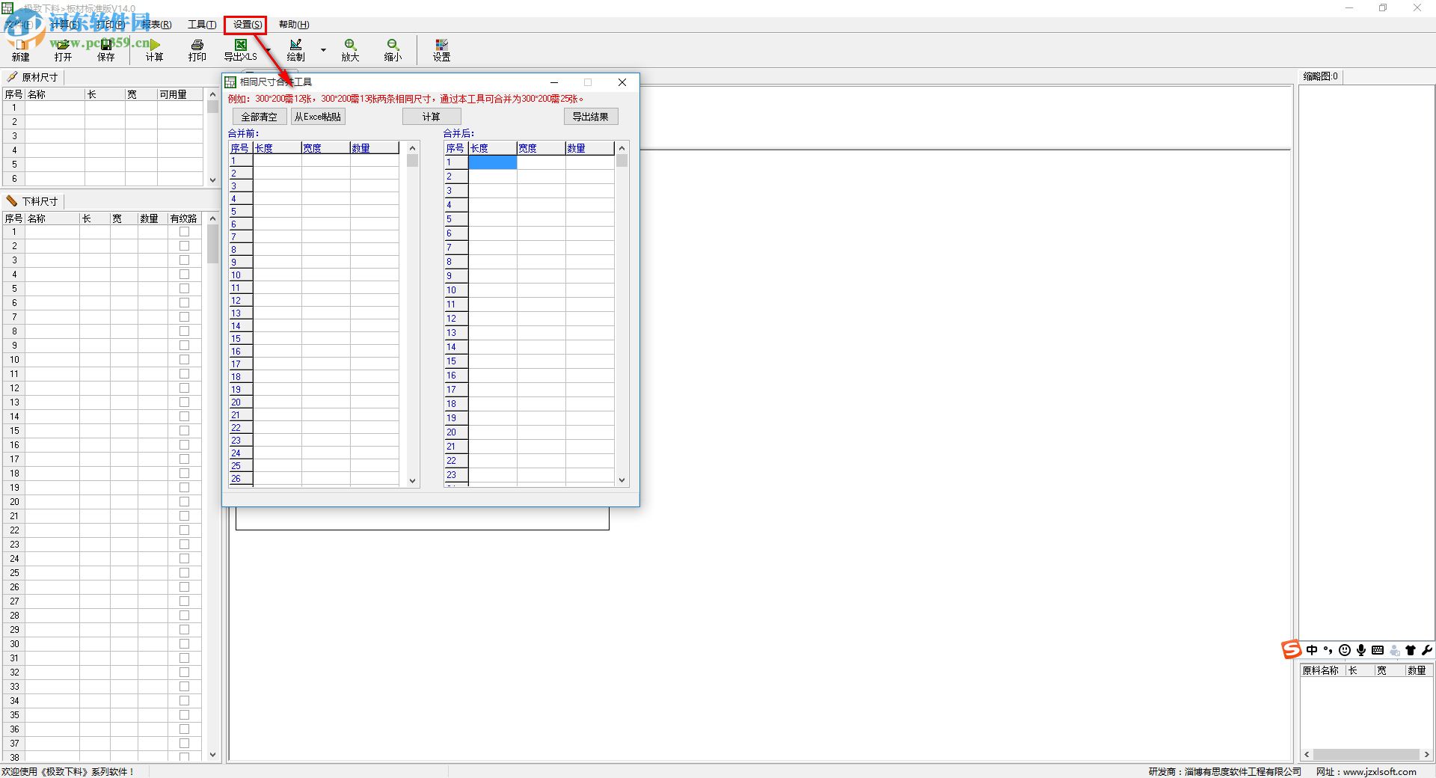Click the 导出结果 button
Image resolution: width=1436 pixels, height=778 pixels.
click(x=591, y=117)
